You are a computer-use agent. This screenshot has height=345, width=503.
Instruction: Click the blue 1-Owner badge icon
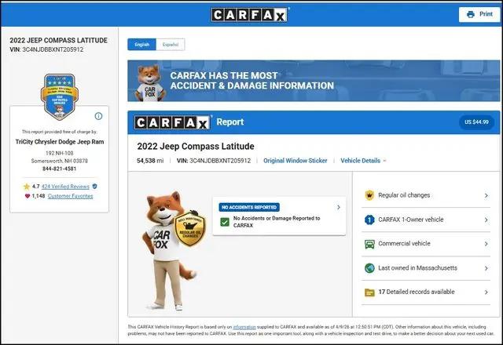[369, 220]
